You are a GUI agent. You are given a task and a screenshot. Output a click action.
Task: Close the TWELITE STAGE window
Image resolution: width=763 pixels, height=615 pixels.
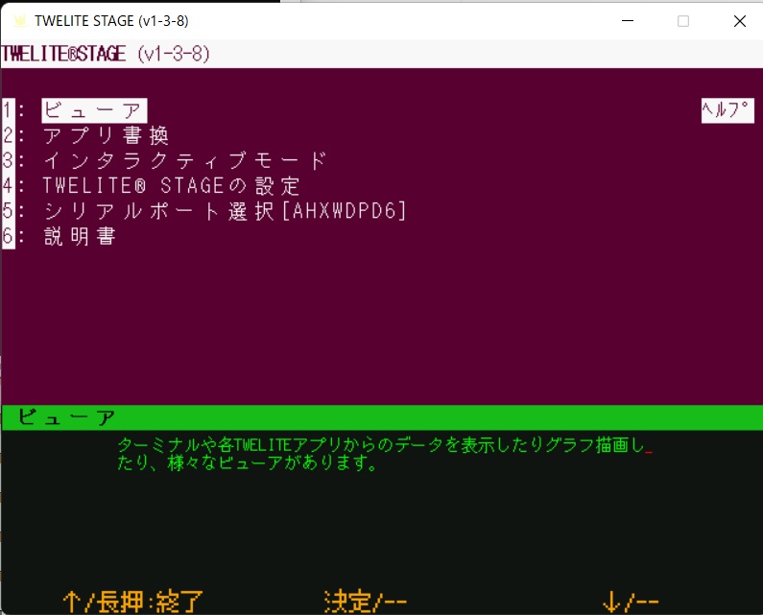pyautogui.click(x=740, y=21)
